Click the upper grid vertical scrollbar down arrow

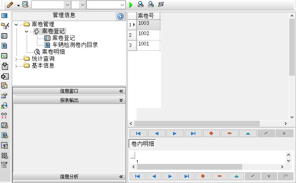tap(292, 117)
